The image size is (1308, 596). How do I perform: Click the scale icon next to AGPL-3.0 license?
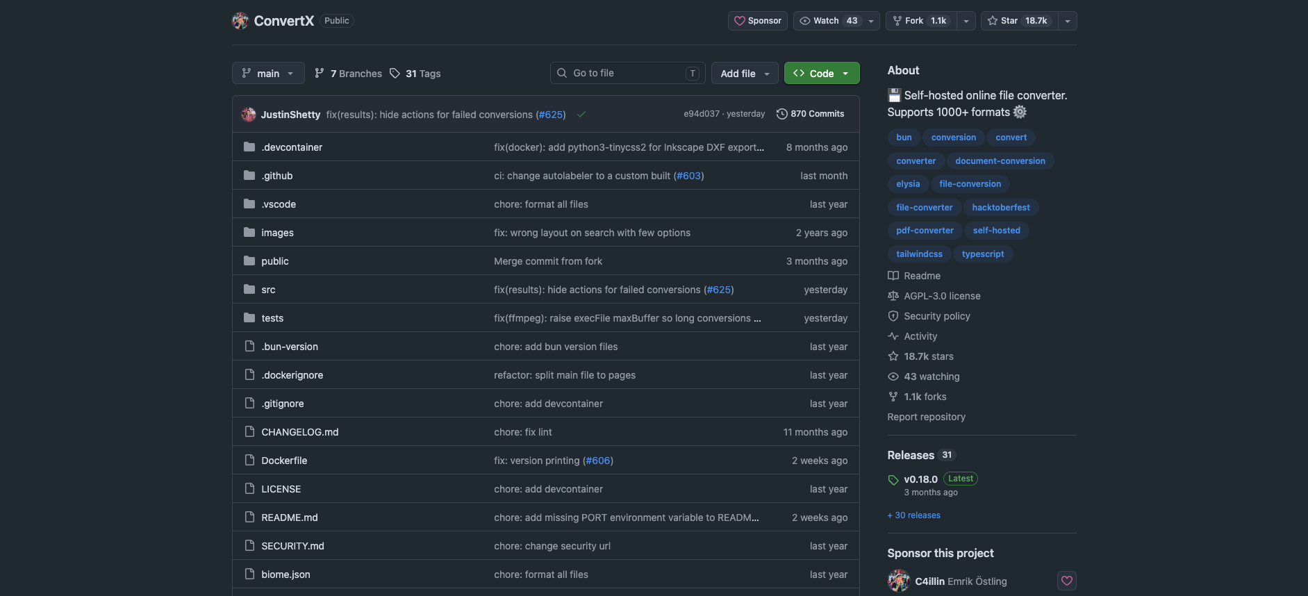893,296
